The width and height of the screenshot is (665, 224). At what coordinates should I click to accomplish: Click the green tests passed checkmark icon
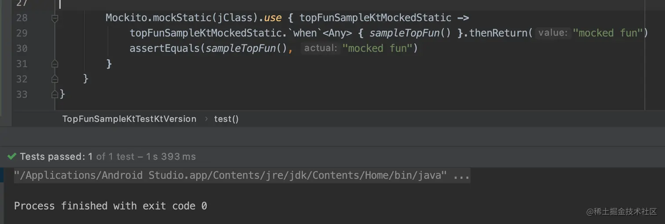click(x=12, y=156)
